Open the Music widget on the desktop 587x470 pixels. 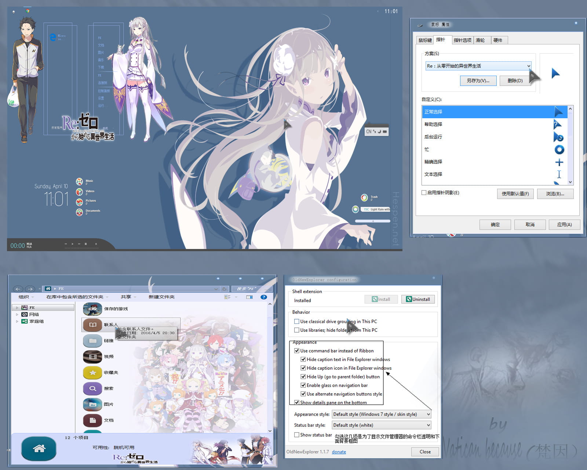80,181
